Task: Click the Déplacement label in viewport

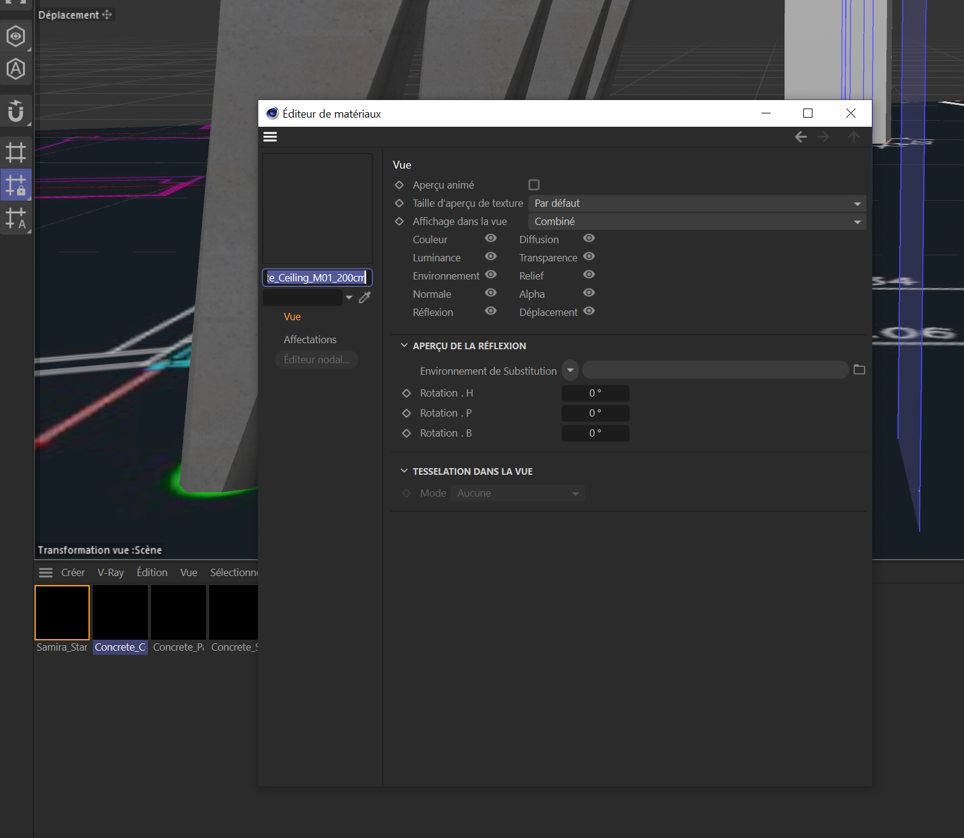Action: 69,15
